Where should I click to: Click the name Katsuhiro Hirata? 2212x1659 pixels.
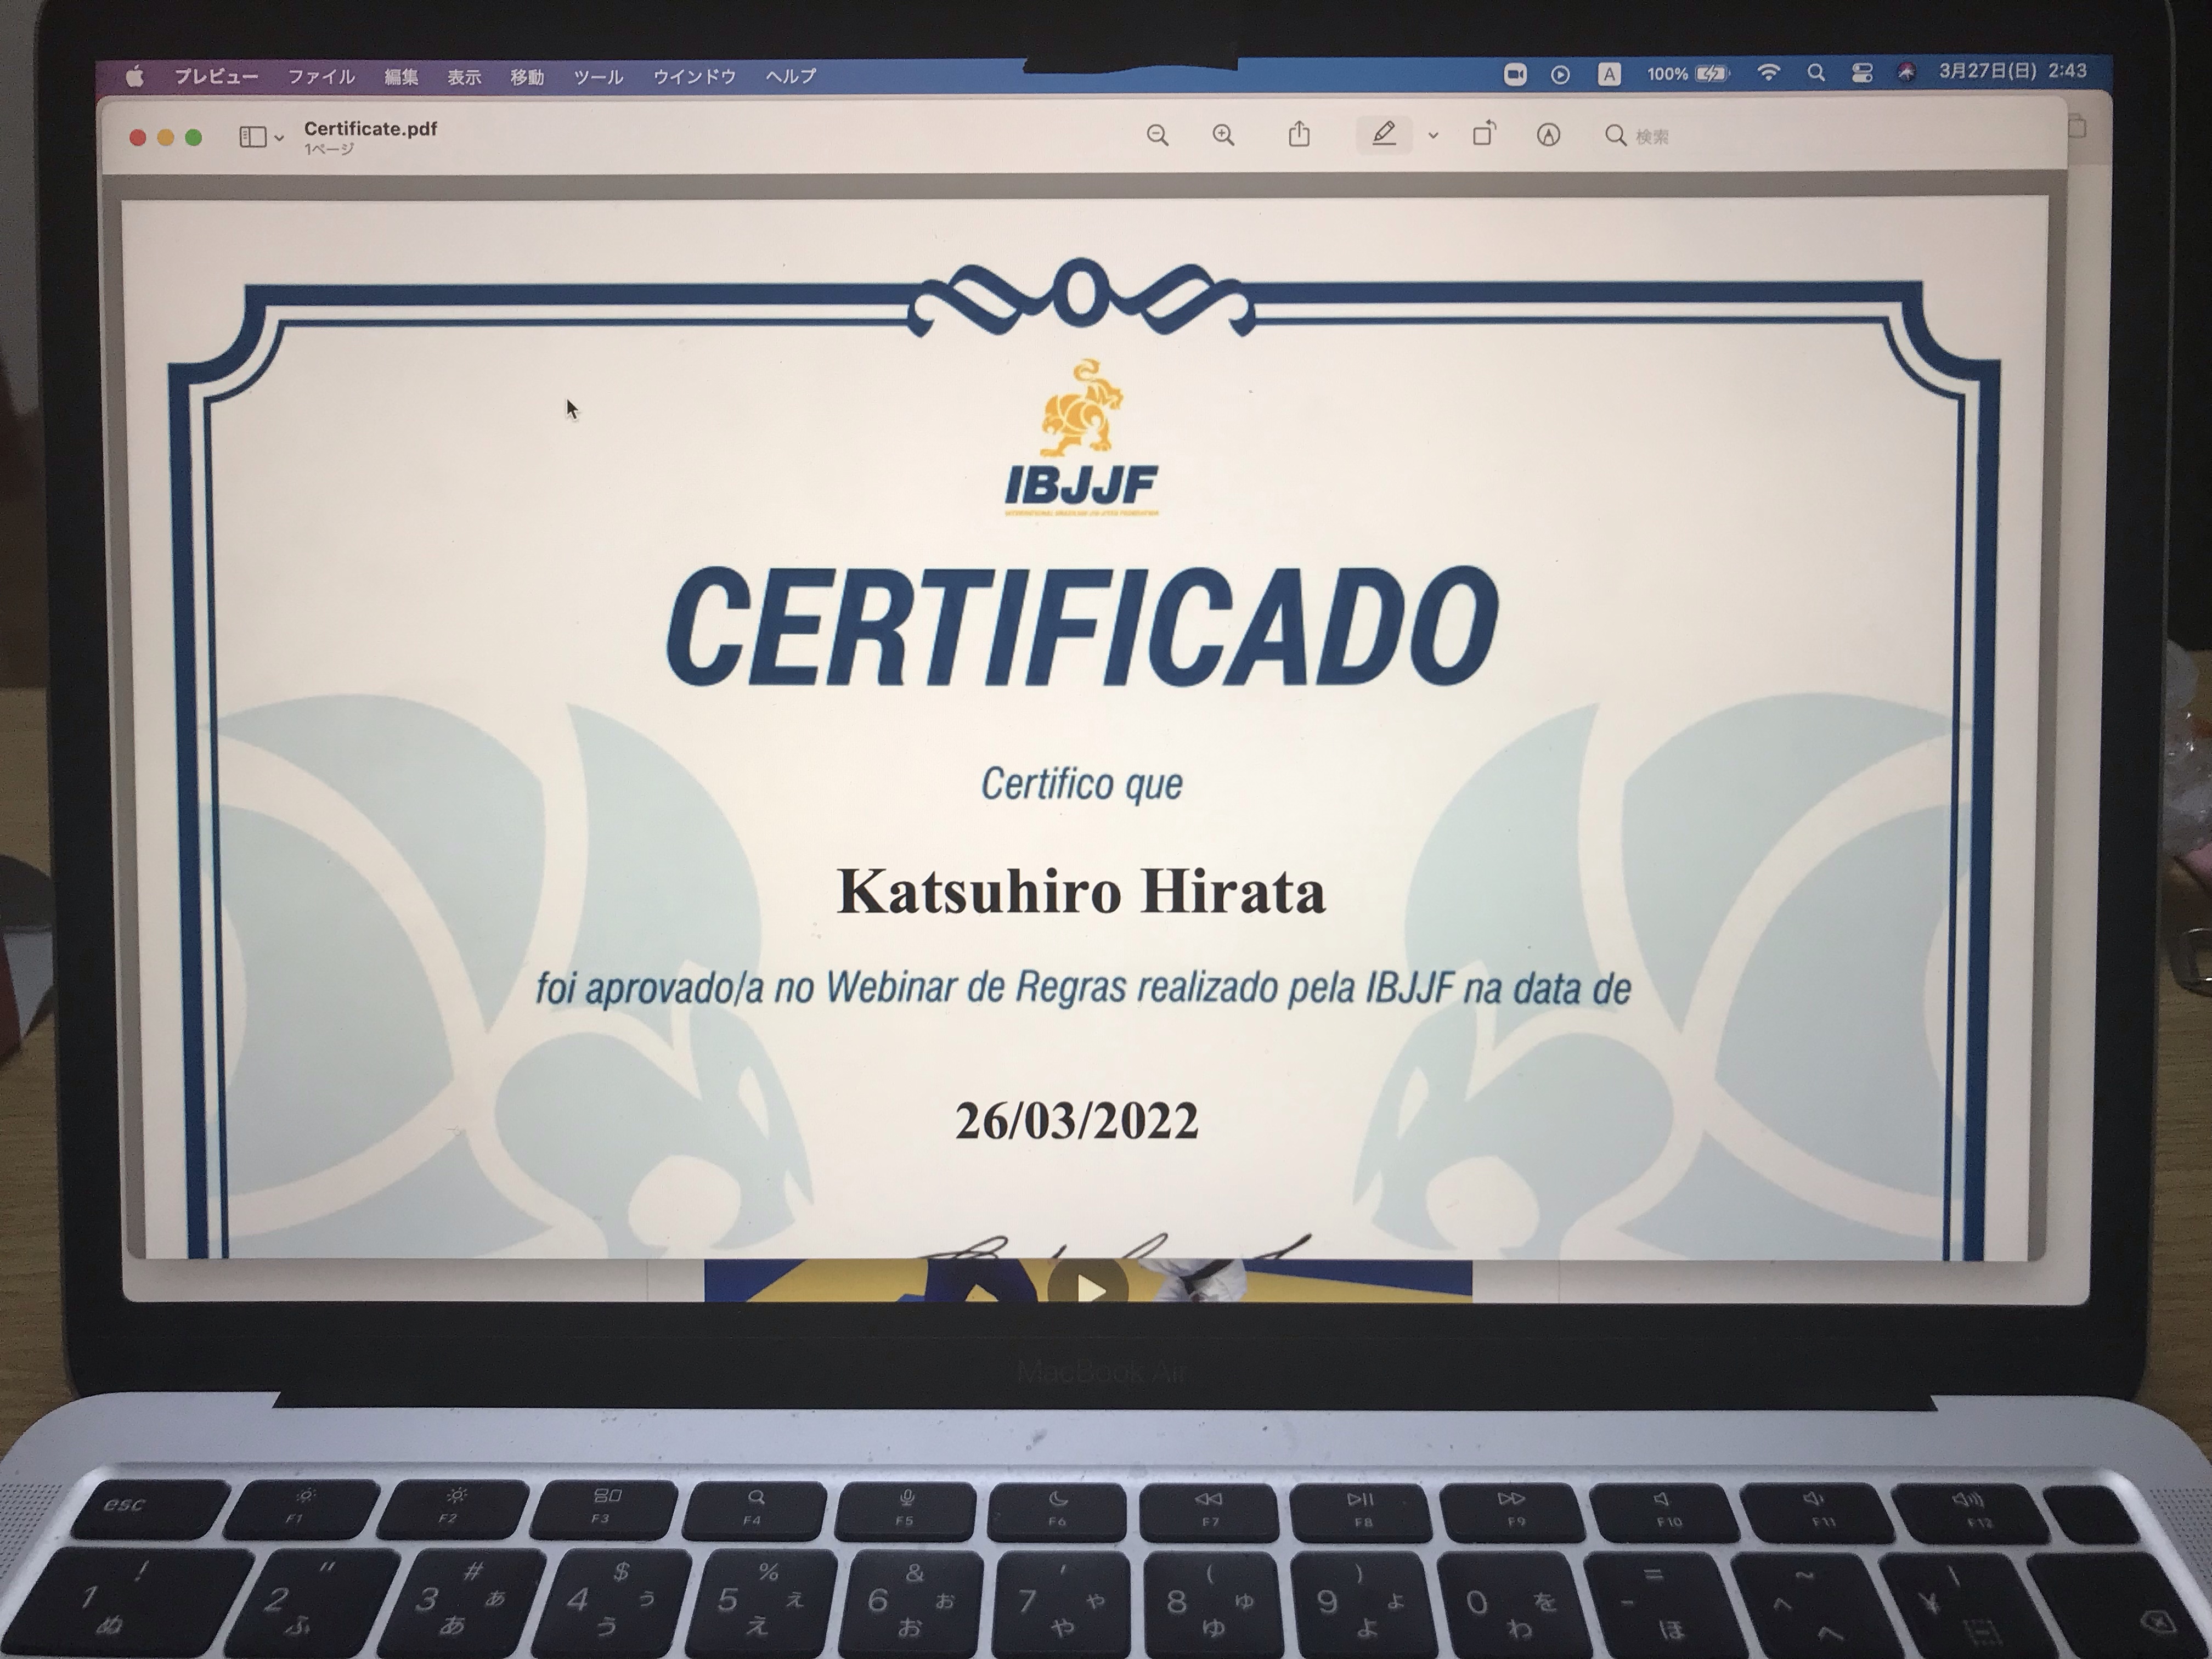point(1081,891)
